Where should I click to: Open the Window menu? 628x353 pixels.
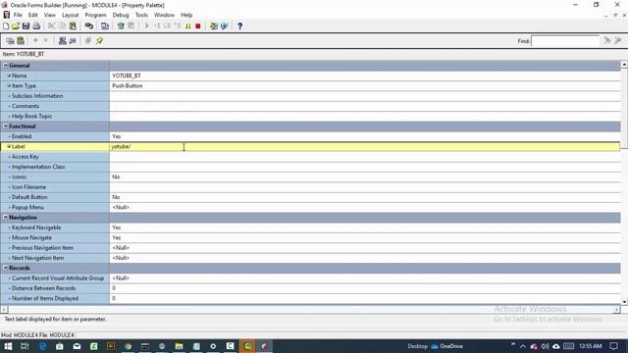[x=164, y=15]
